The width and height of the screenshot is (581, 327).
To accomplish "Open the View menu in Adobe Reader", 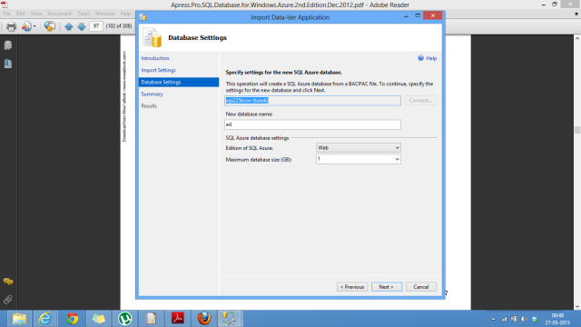I will pos(36,14).
